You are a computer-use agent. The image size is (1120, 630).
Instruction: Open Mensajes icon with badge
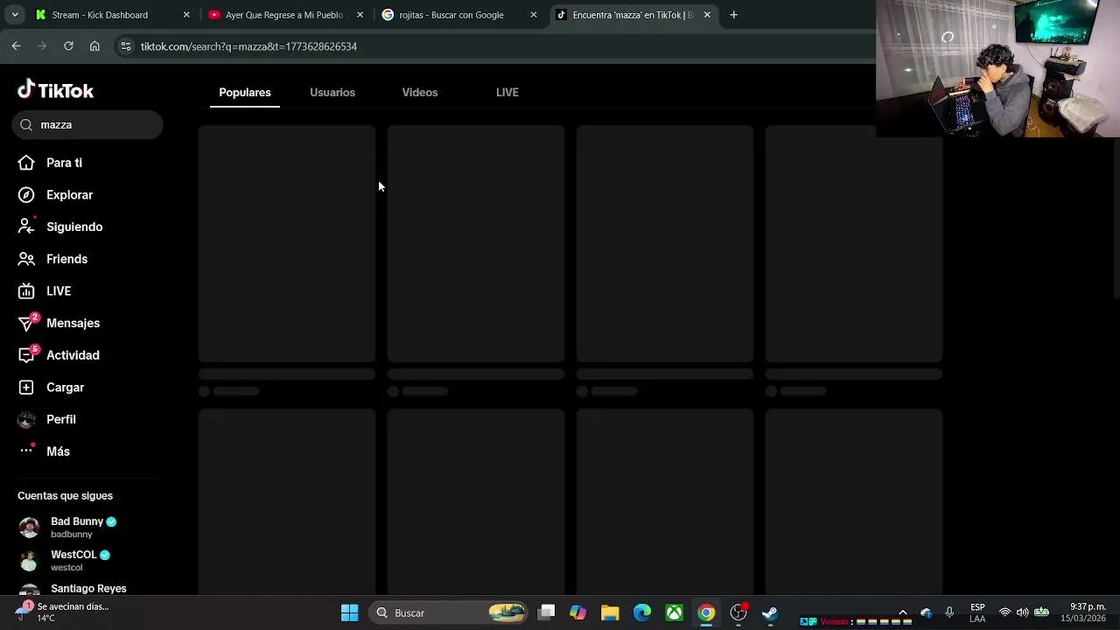(x=28, y=323)
